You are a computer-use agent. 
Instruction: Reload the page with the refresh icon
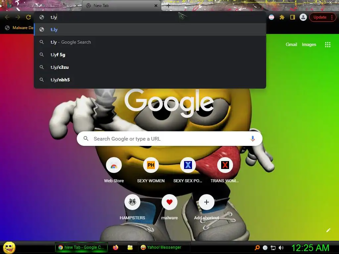click(28, 17)
